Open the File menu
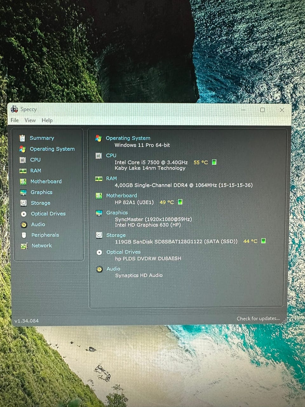The width and height of the screenshot is (305, 407). (x=15, y=120)
